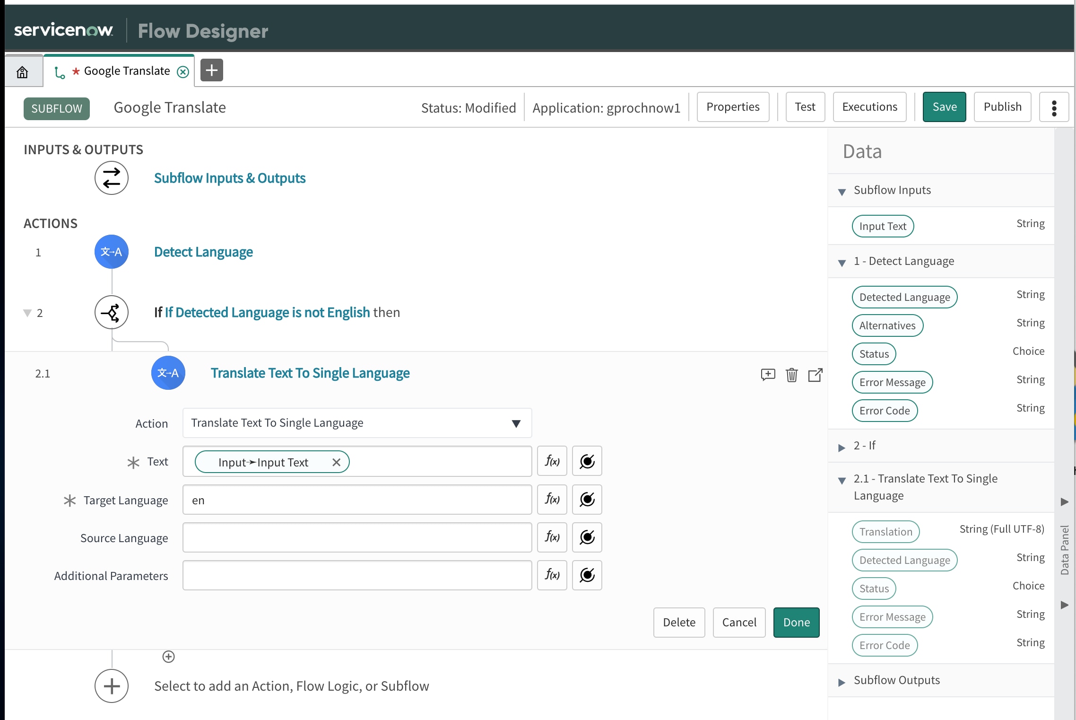
Task: Close the Google Translate tab
Action: [x=183, y=71]
